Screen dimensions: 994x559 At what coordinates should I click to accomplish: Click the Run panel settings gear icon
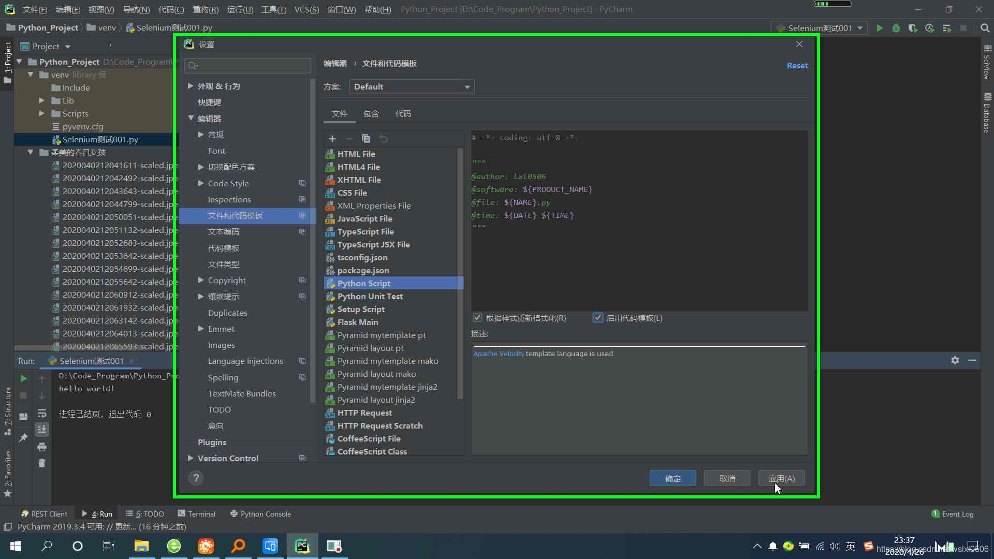point(955,360)
